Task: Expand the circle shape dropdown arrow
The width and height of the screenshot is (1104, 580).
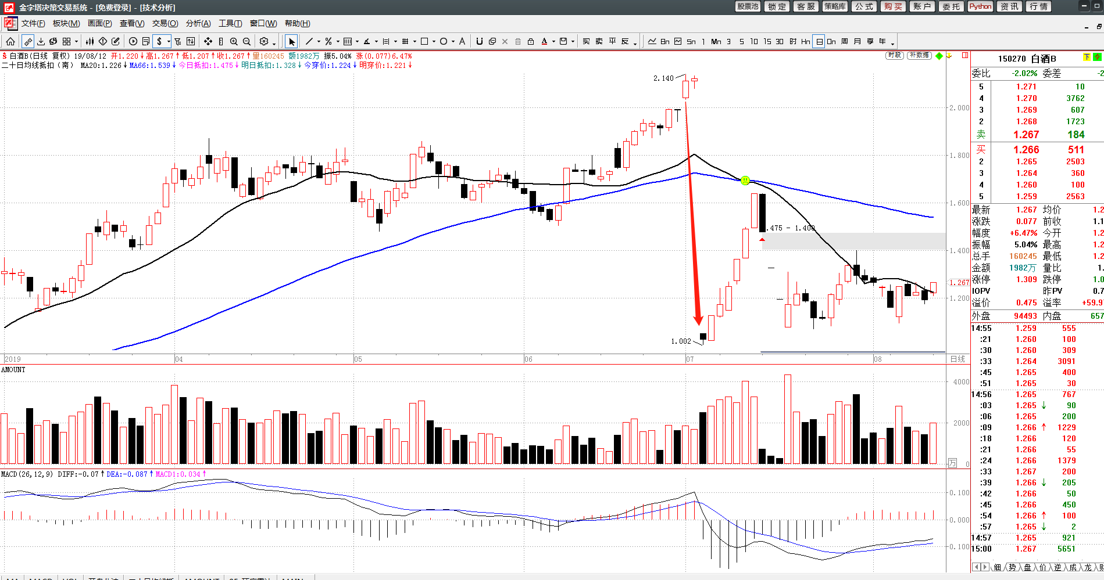Action: (x=453, y=42)
